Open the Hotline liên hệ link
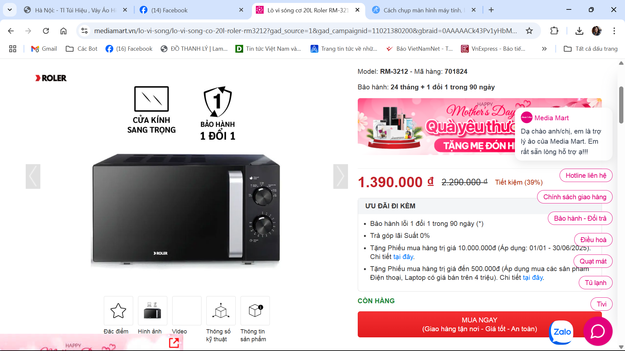Image resolution: width=625 pixels, height=351 pixels. coord(586,175)
